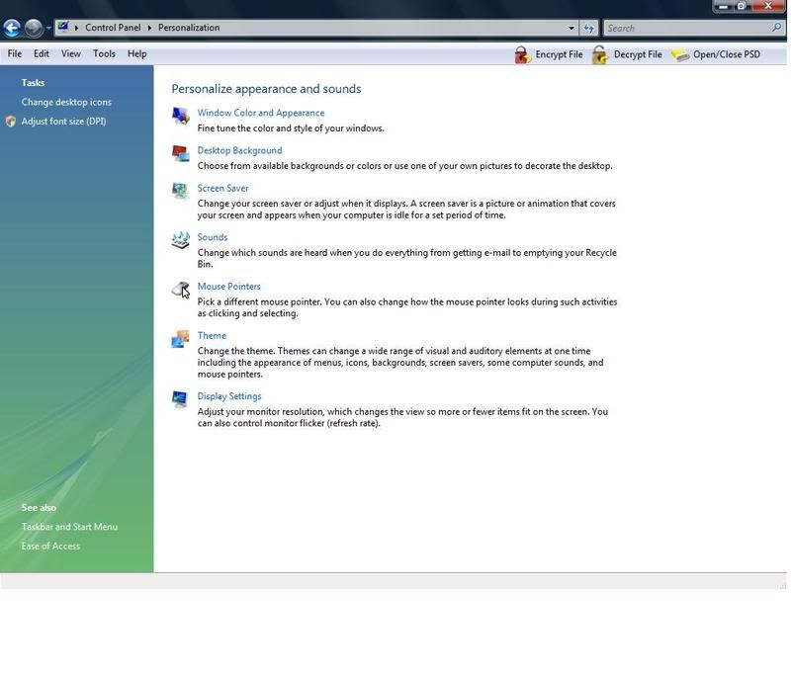Open Change desktop icons task link

pyautogui.click(x=66, y=102)
